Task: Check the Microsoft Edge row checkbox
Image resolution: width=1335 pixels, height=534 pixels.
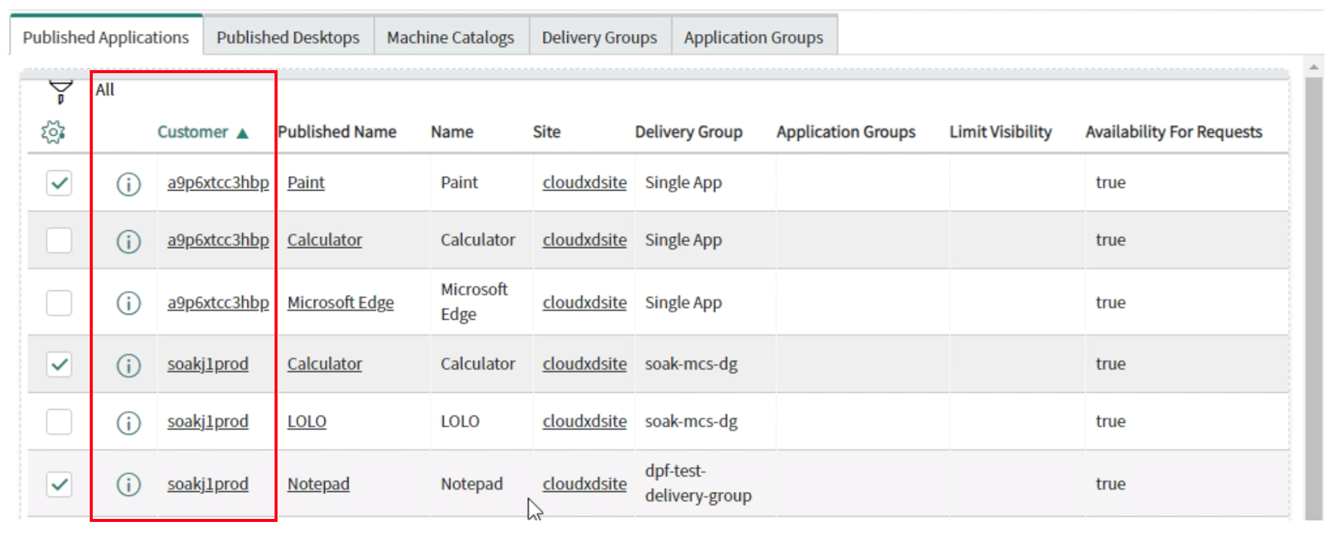Action: pyautogui.click(x=59, y=303)
